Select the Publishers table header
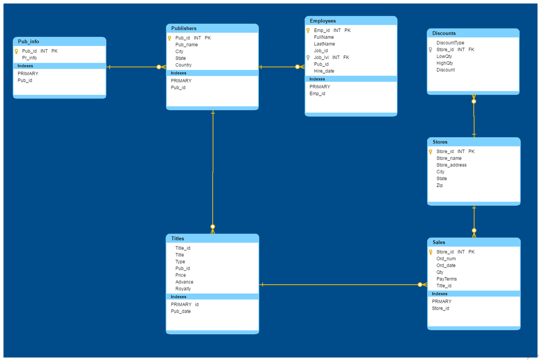This screenshot has width=541, height=361. point(212,28)
